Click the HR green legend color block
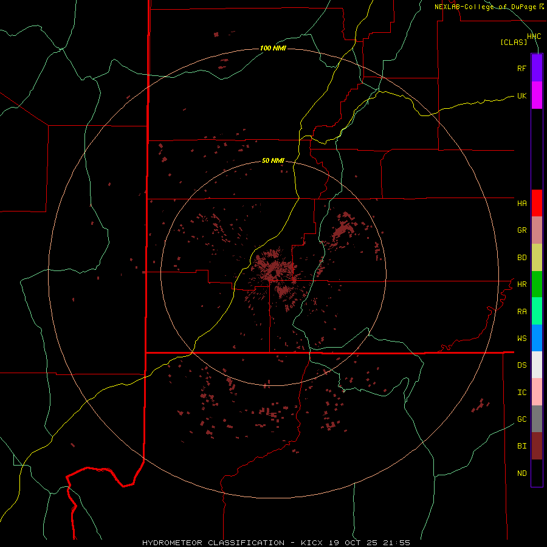This screenshot has width=547, height=547. tap(537, 284)
